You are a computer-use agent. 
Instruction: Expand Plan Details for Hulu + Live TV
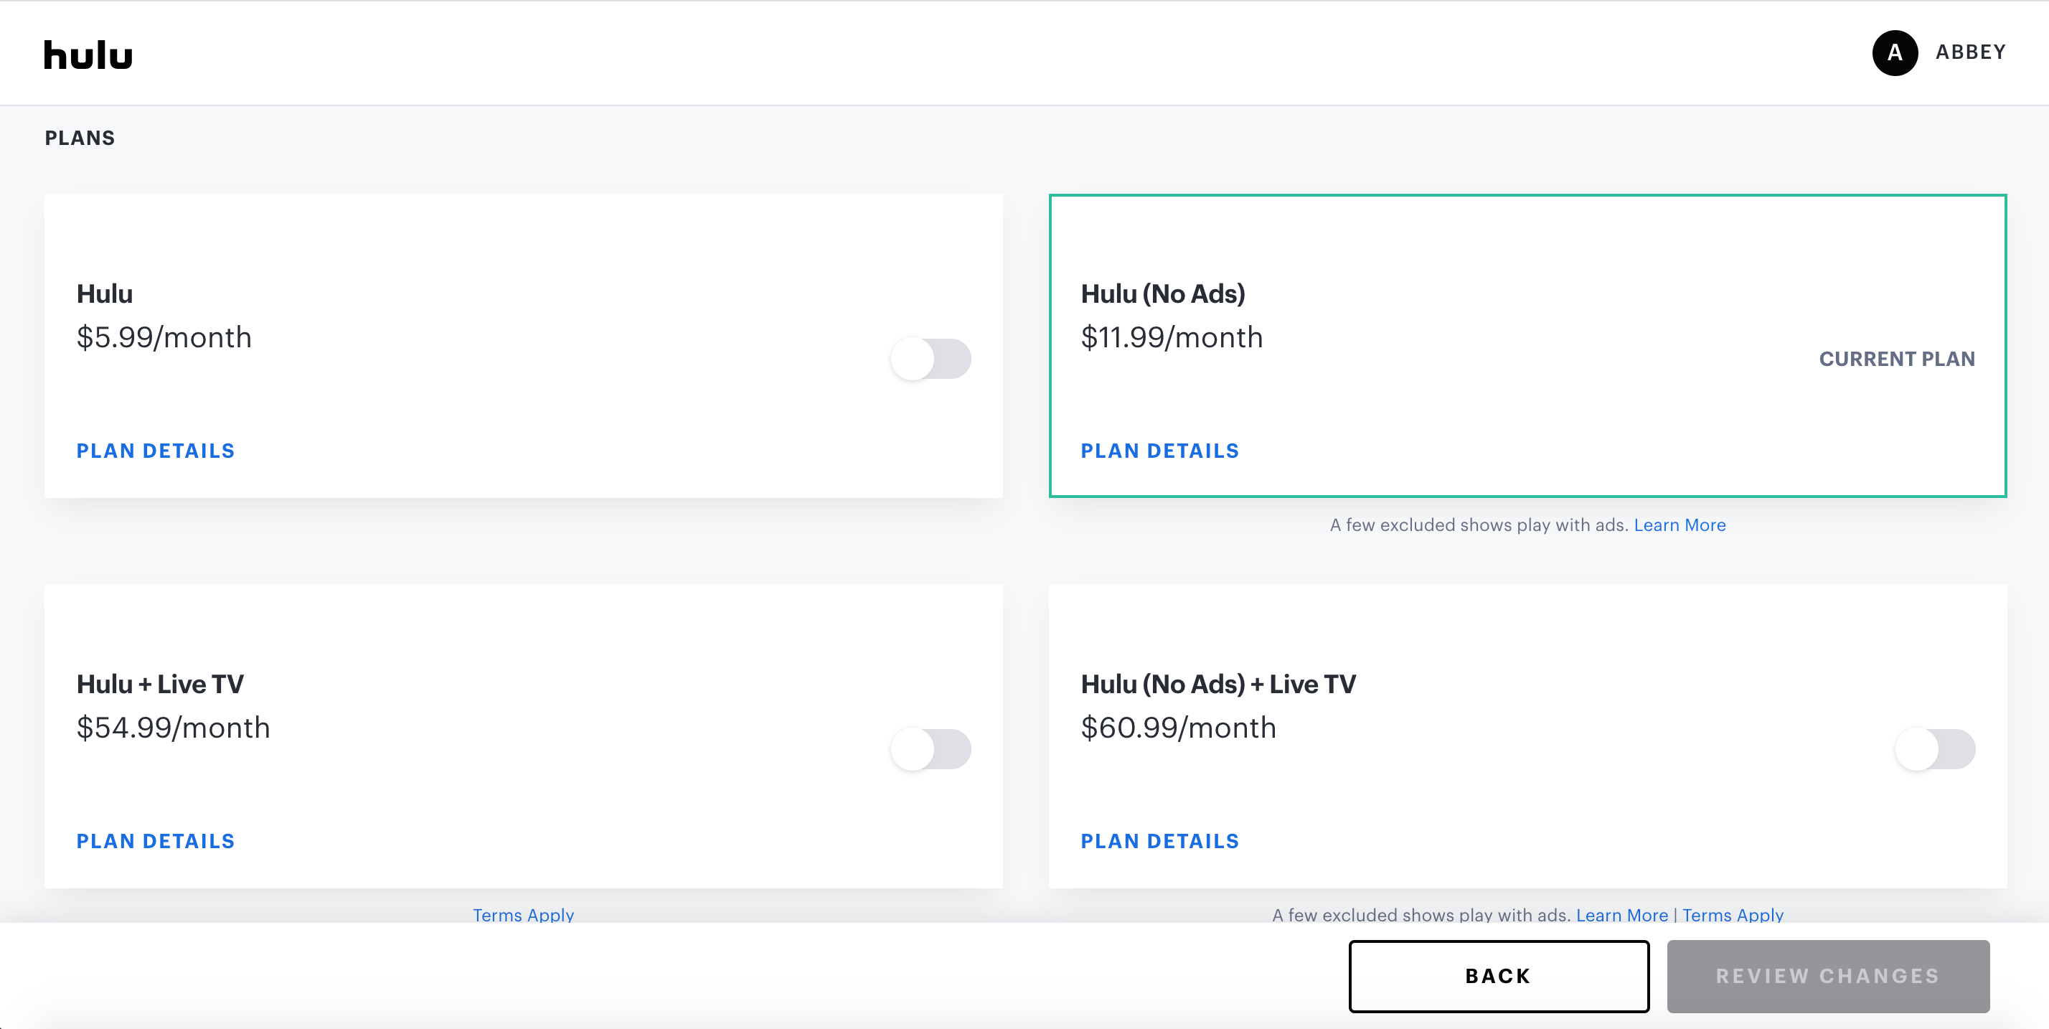tap(156, 841)
